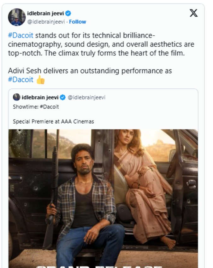Open the main author's profile avatar
This screenshot has height=268, width=213.
coord(16,17)
